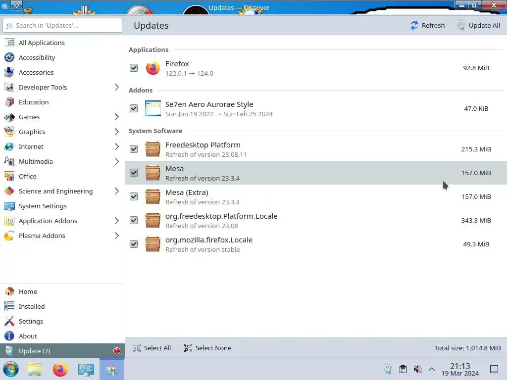Launch Firefox from the taskbar
This screenshot has height=380, width=507.
click(x=60, y=369)
